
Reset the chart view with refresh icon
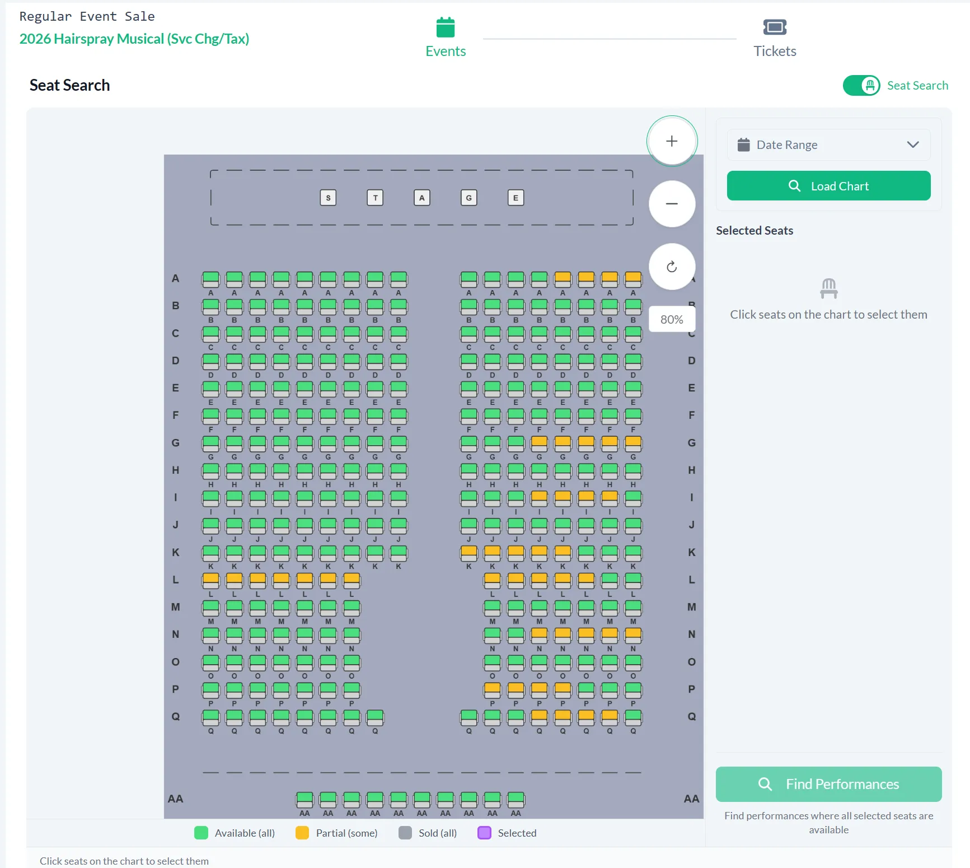pyautogui.click(x=672, y=267)
